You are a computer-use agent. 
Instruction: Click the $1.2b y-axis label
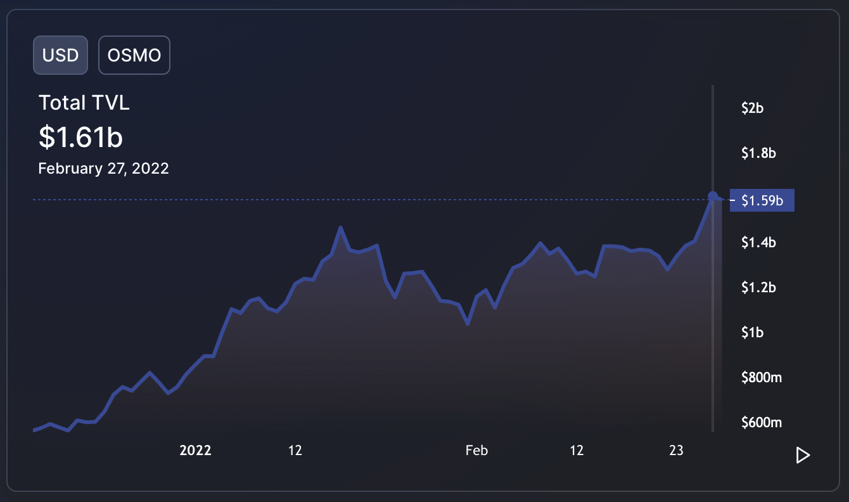pyautogui.click(x=758, y=288)
